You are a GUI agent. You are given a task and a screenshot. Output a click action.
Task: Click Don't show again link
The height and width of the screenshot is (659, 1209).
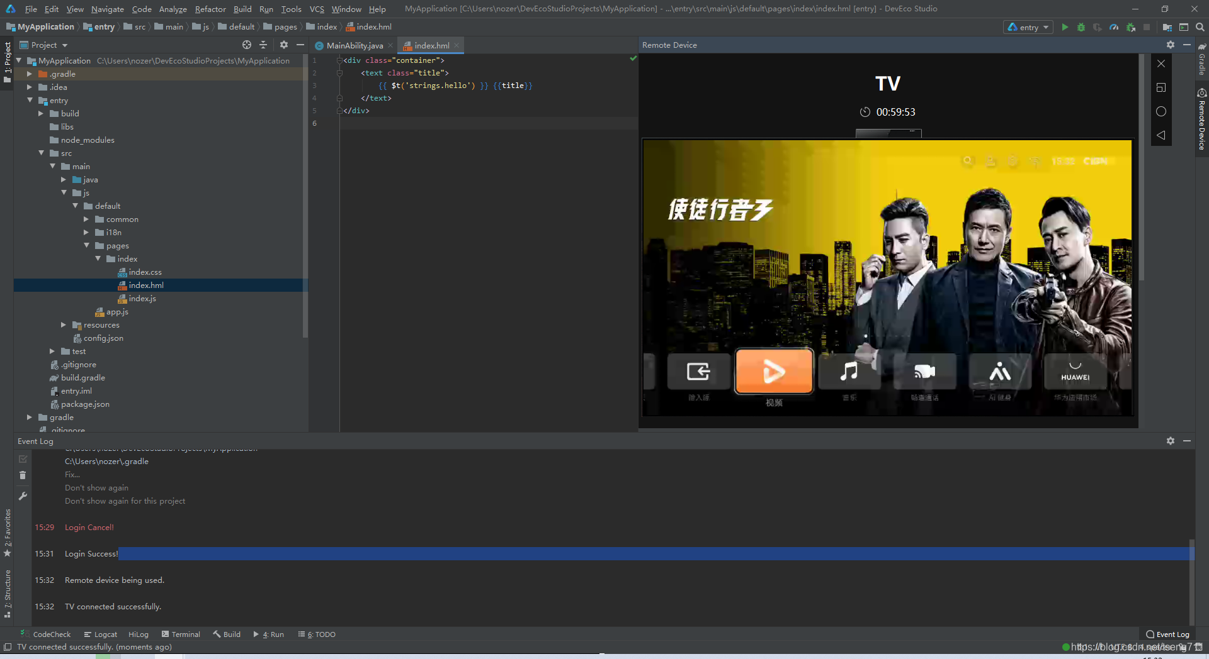(x=96, y=487)
